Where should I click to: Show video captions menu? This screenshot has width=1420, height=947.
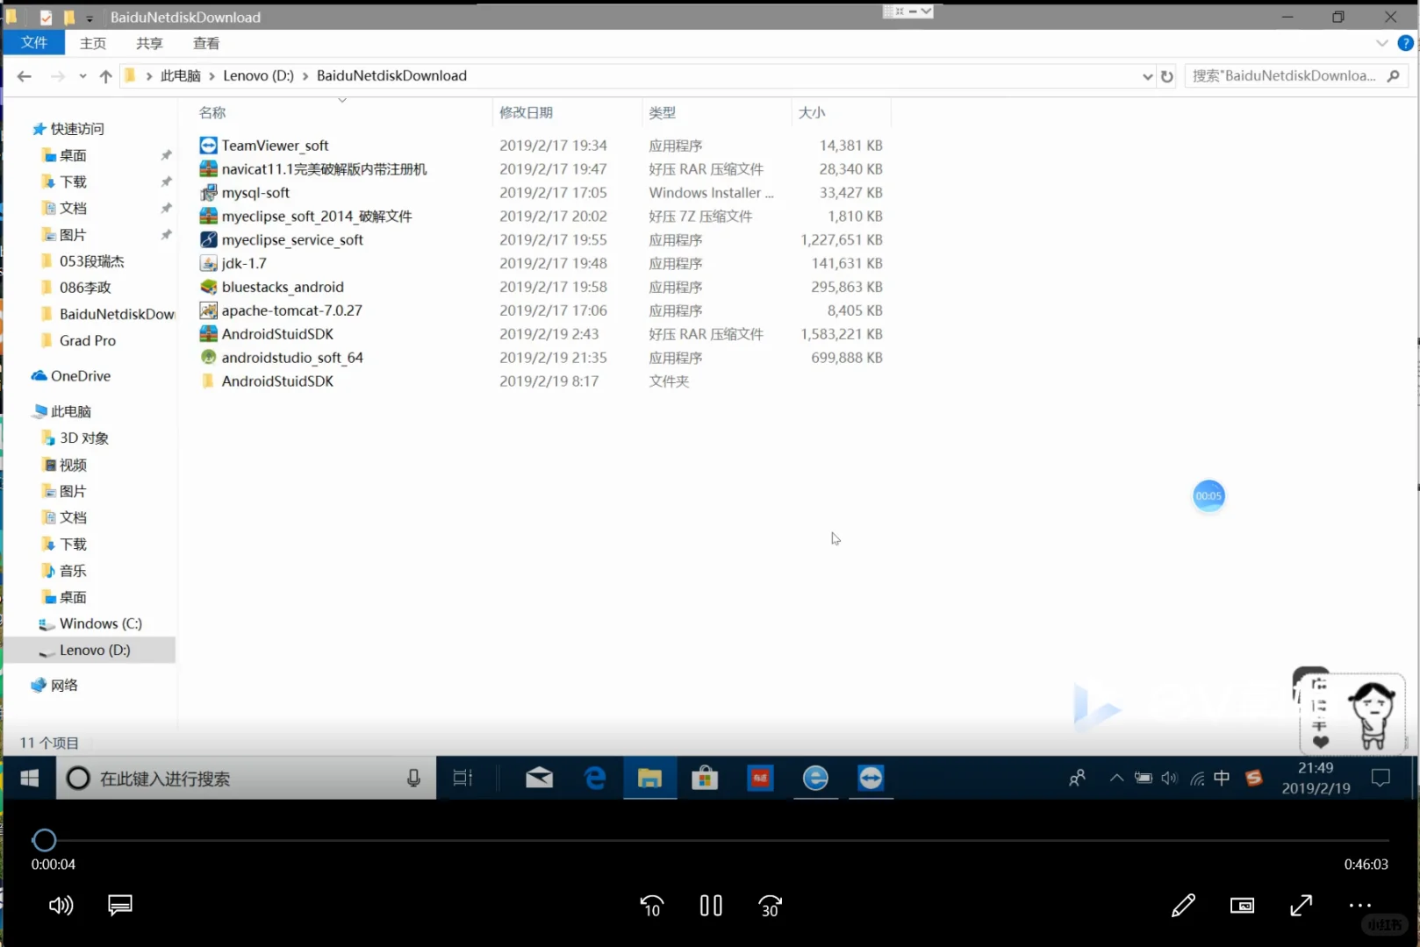[x=120, y=906]
